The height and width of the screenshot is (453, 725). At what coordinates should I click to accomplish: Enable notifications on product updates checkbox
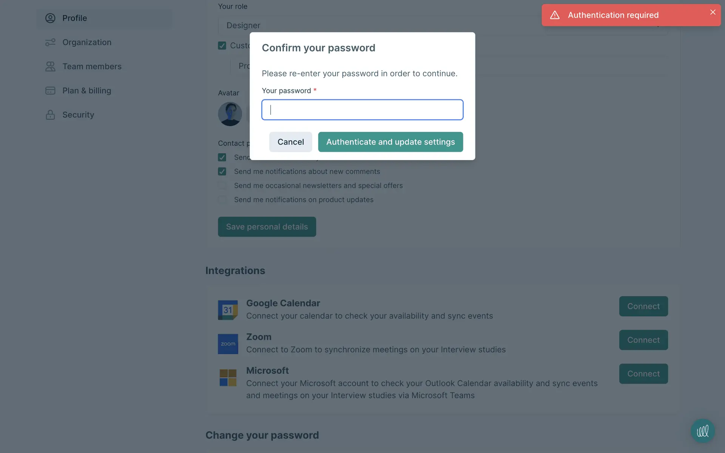point(222,200)
